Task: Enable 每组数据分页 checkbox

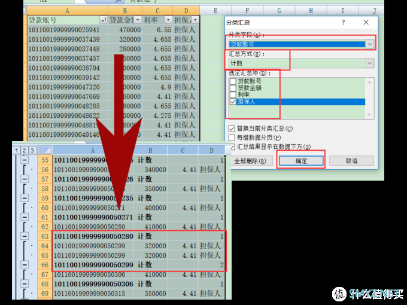Action: (232, 138)
